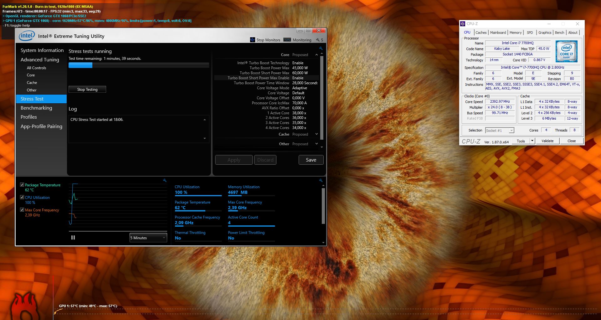This screenshot has height=320, width=601.
Task: Open the Tools dropdown arrow in CPU-Z
Action: (532, 141)
